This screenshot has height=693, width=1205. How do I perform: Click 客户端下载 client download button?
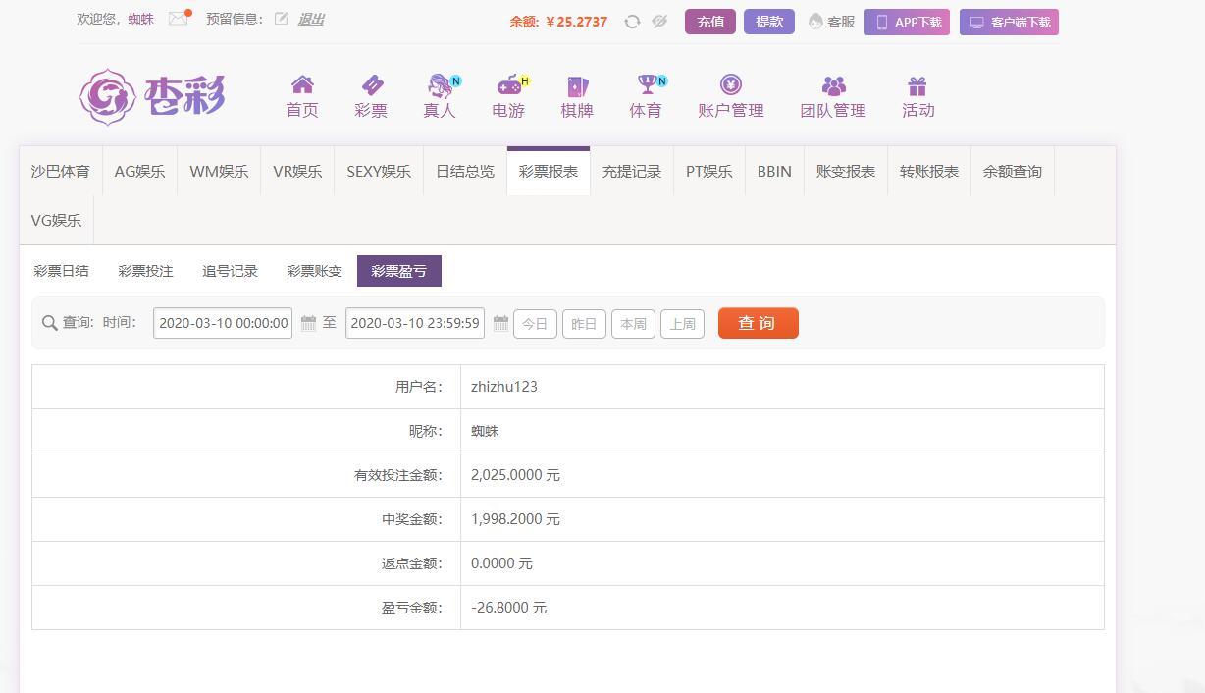point(1009,22)
